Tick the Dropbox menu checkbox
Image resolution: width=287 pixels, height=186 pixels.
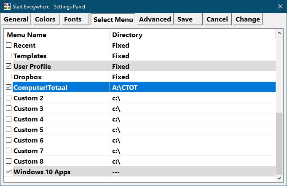(9, 77)
